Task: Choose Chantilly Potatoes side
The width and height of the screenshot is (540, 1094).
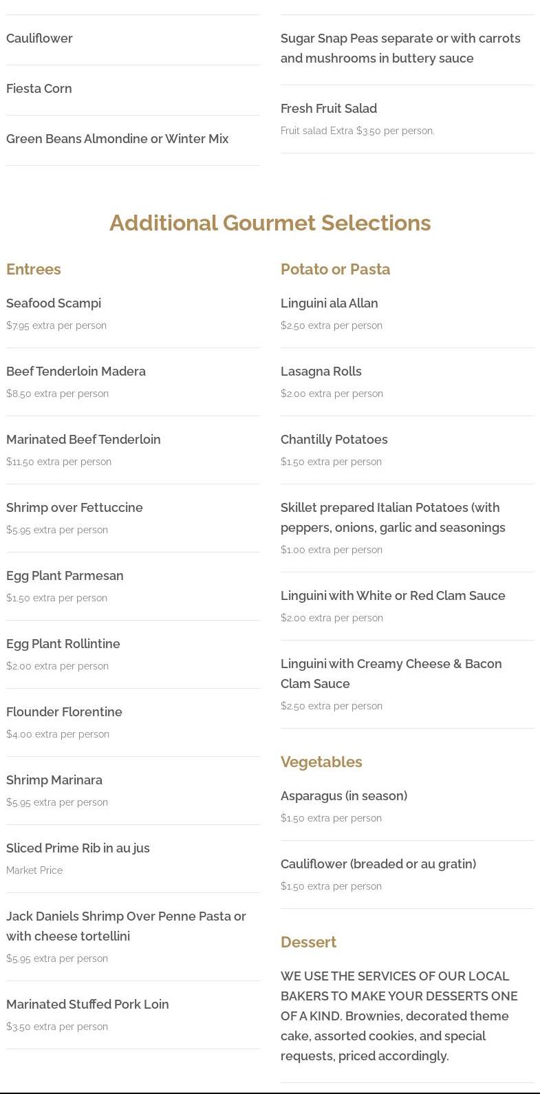Action: [x=334, y=440]
